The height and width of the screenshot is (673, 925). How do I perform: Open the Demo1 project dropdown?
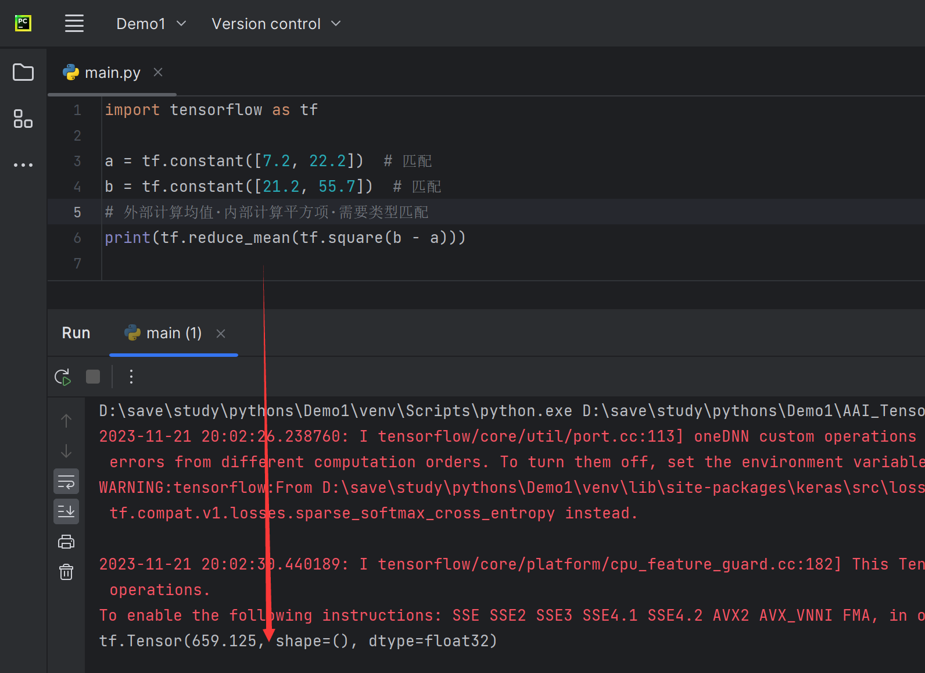151,24
